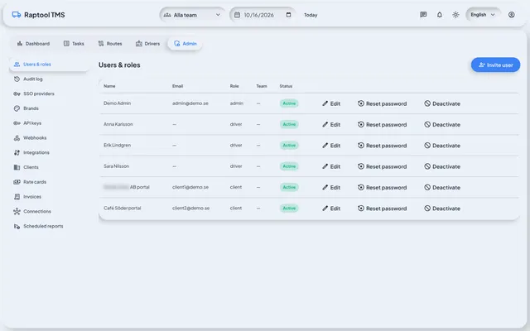Click the Active badge for Café Söder portal

click(x=289, y=208)
